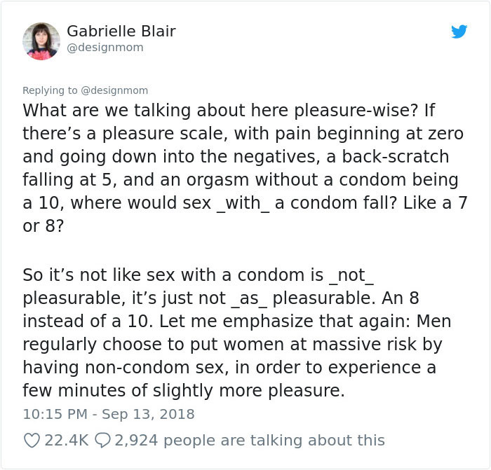Open Gabrielle Blair's profile picture
This screenshot has height=470, width=491.
click(x=41, y=41)
